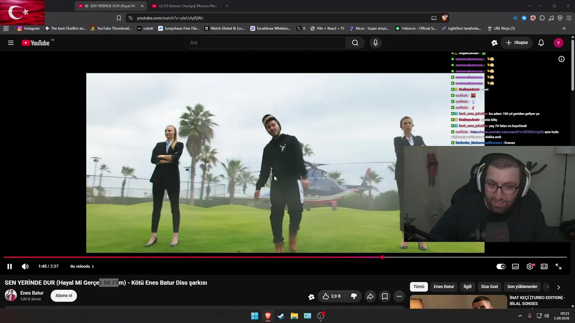This screenshot has width=575, height=323.
Task: Open player settings gear
Action: pyautogui.click(x=530, y=266)
